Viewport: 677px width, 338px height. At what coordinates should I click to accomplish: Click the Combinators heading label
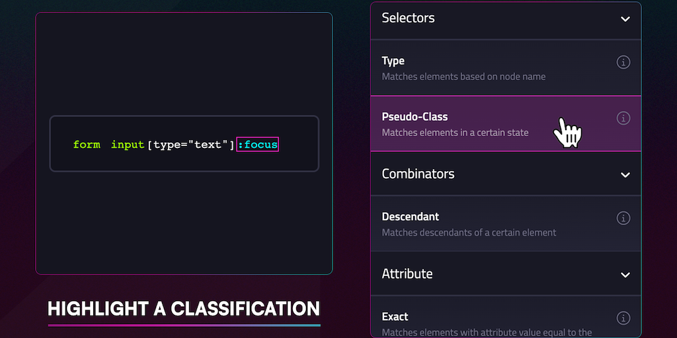[418, 174]
